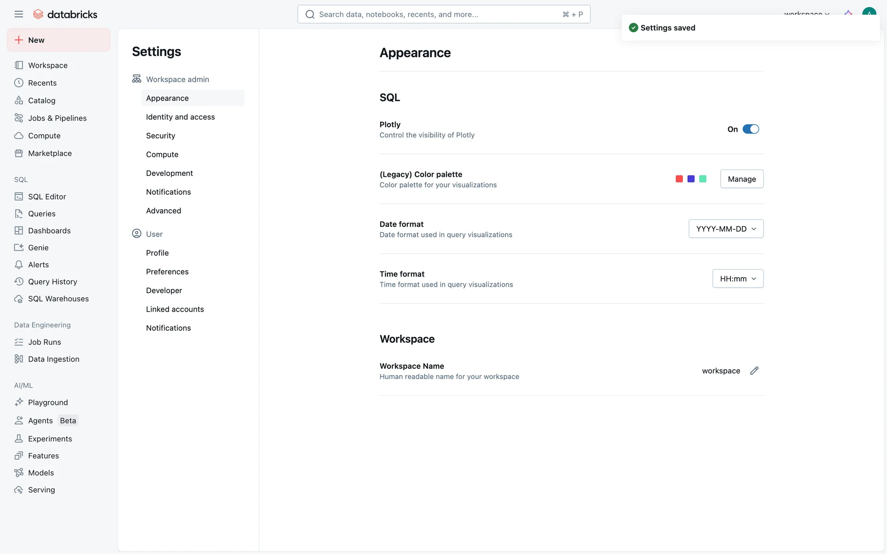
Task: Toggle the Plotly visibility switch off
Action: [x=750, y=129]
